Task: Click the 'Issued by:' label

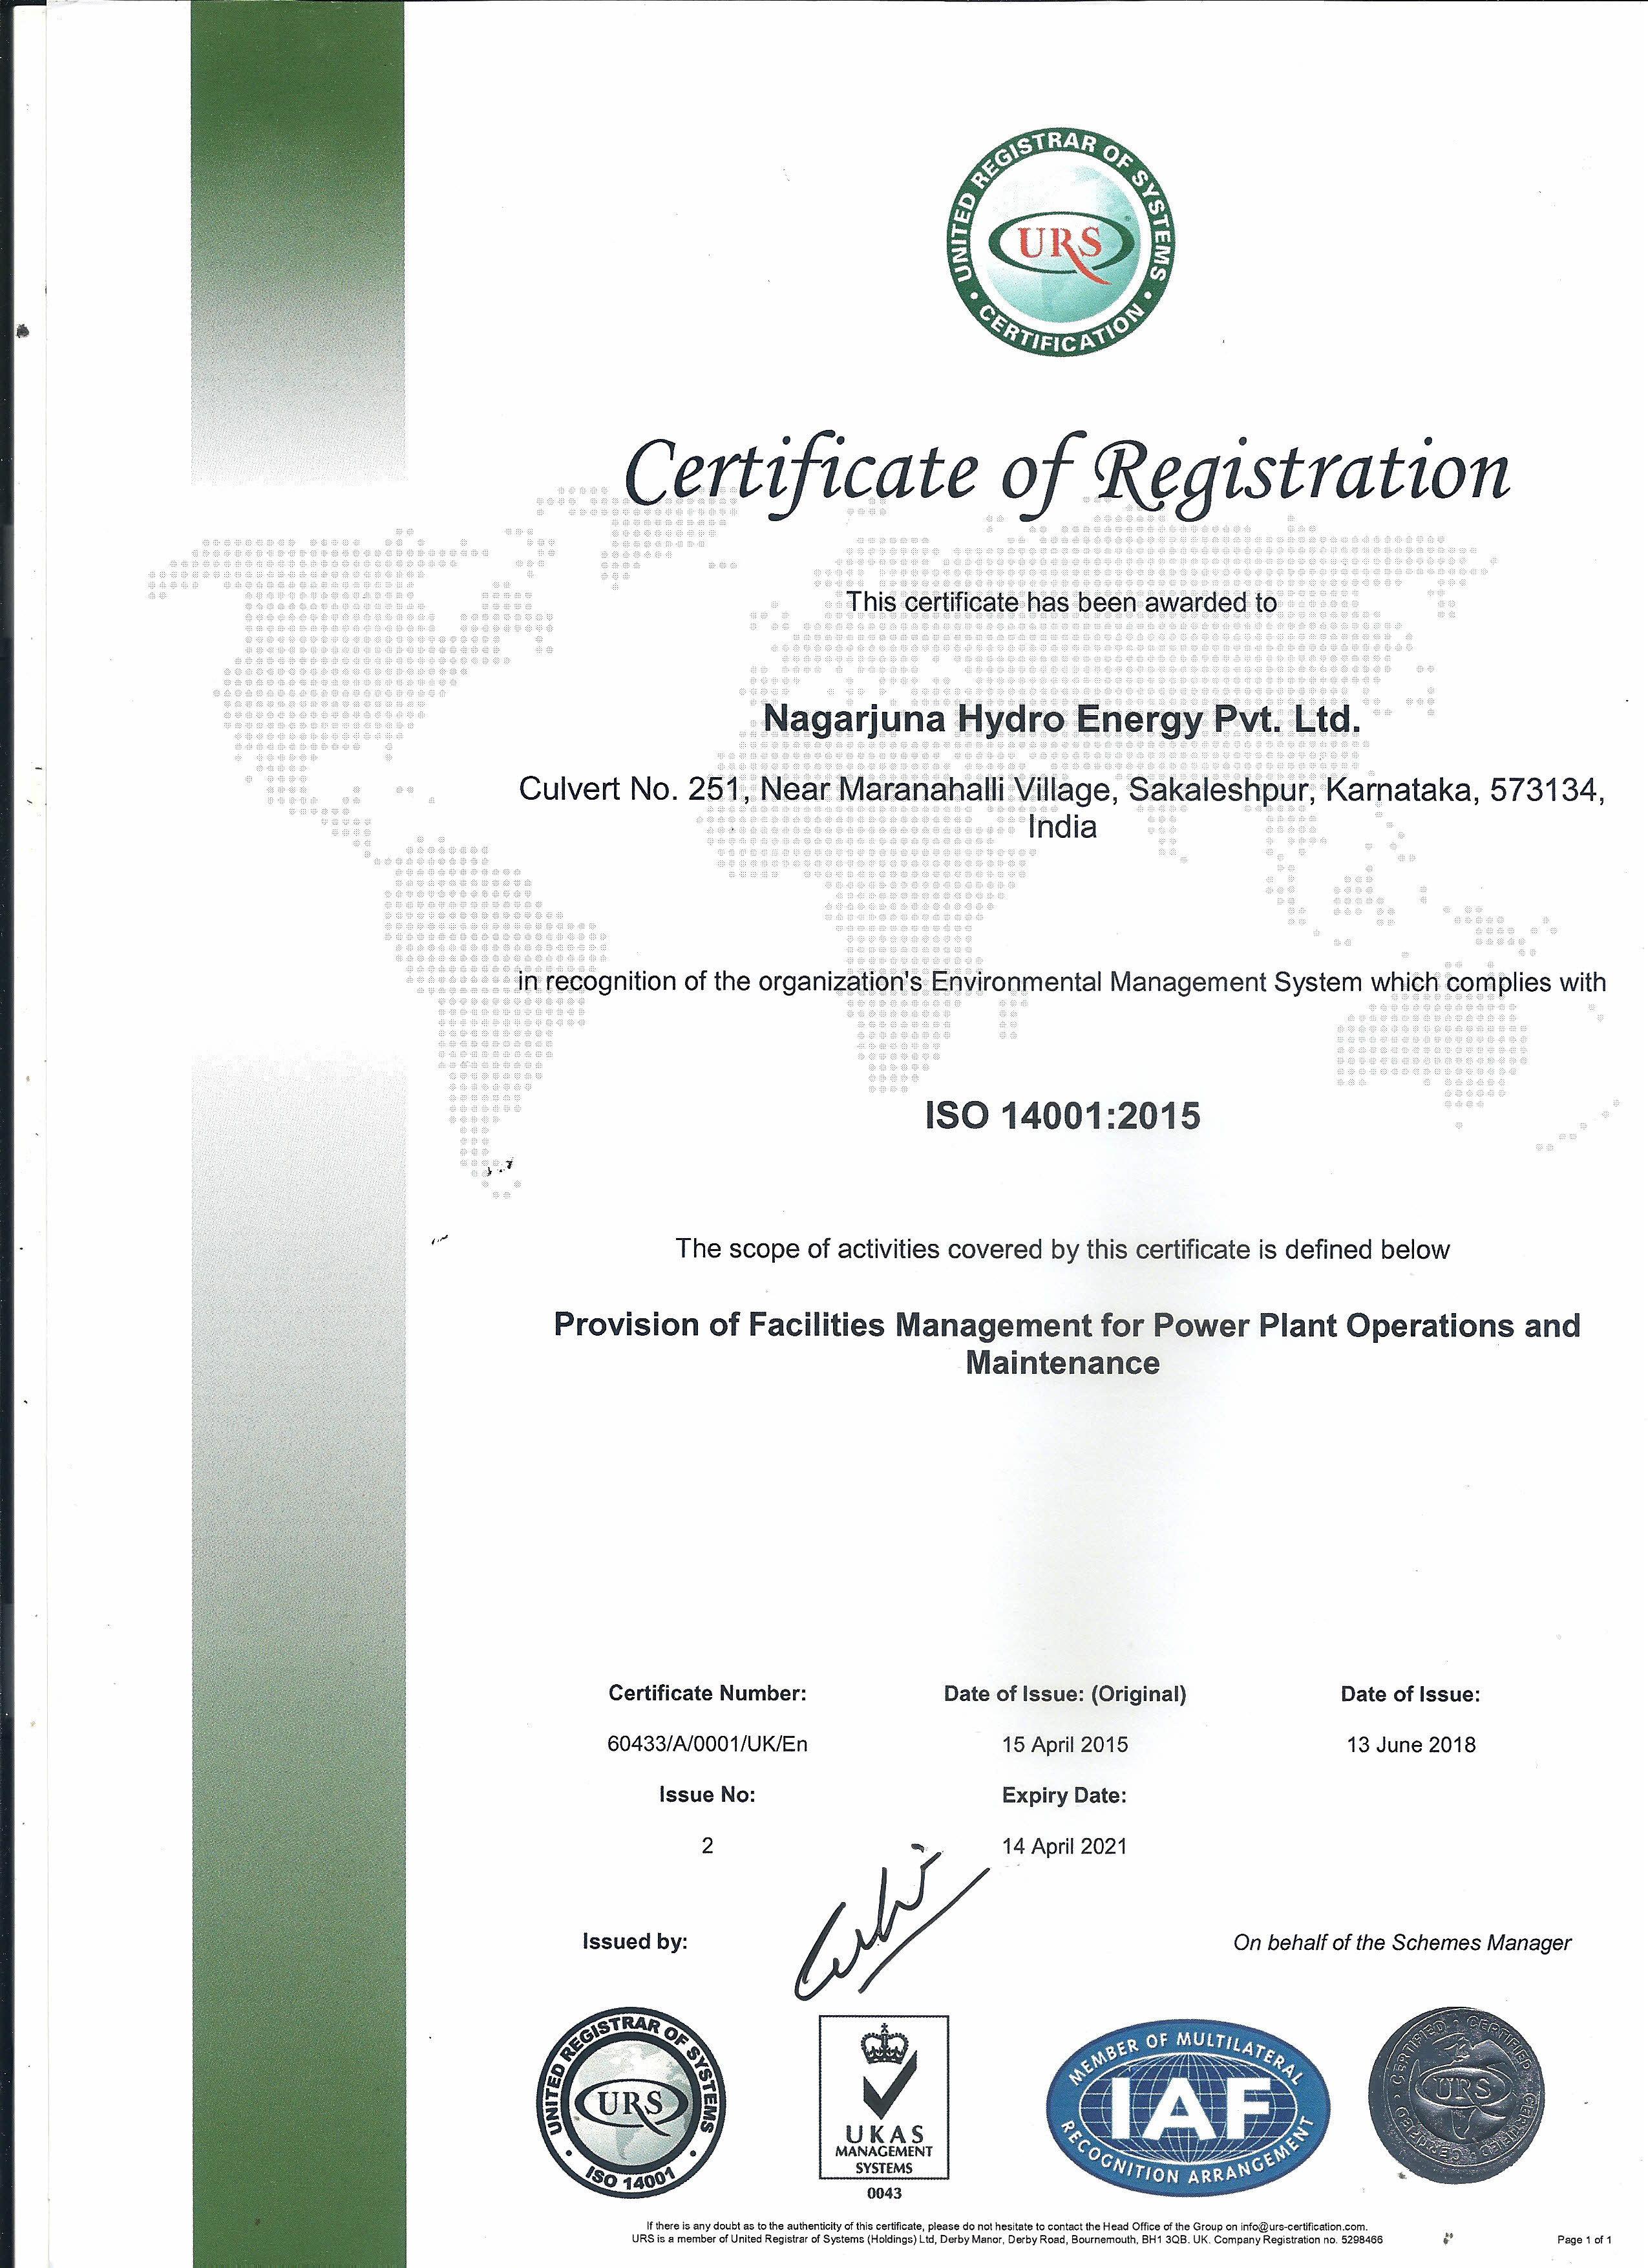Action: click(636, 1942)
